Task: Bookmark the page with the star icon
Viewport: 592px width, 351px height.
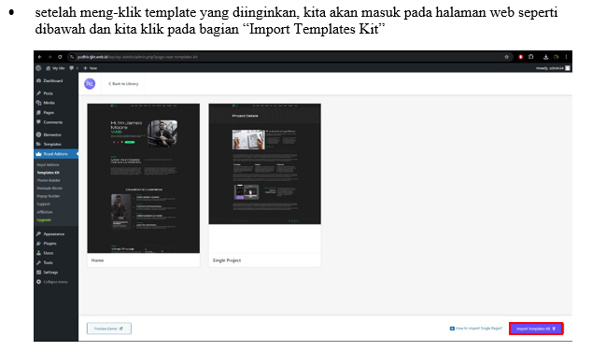Action: pos(507,57)
